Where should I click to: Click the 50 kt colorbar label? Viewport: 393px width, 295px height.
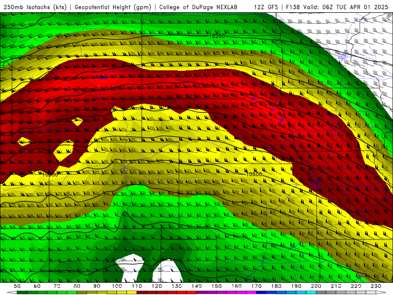tap(17, 286)
